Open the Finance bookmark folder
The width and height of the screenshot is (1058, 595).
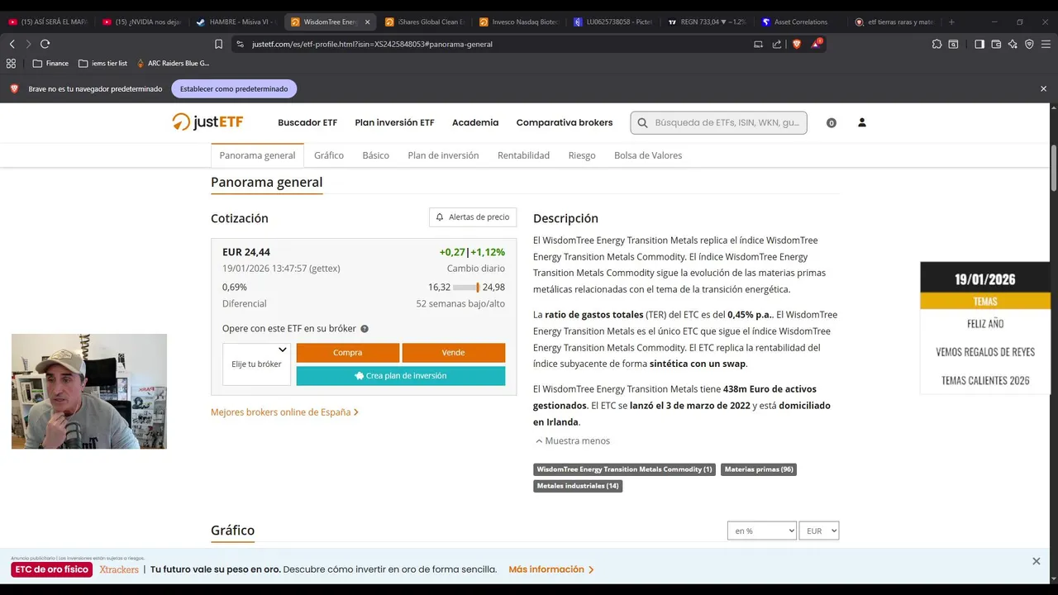click(50, 63)
